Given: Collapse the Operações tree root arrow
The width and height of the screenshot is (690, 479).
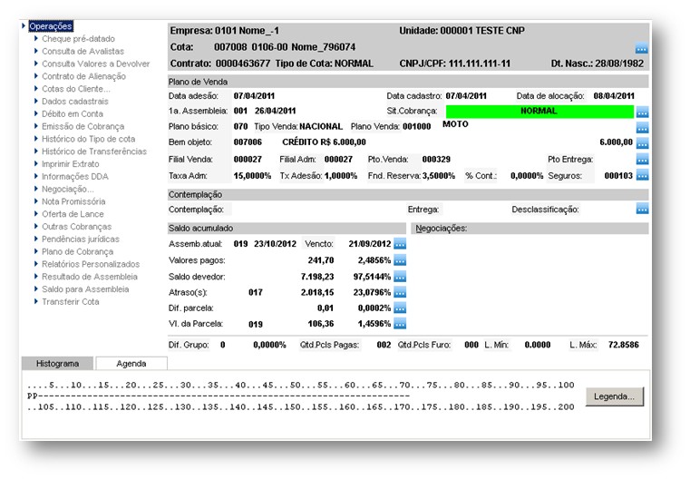Looking at the screenshot, I should pyautogui.click(x=24, y=26).
